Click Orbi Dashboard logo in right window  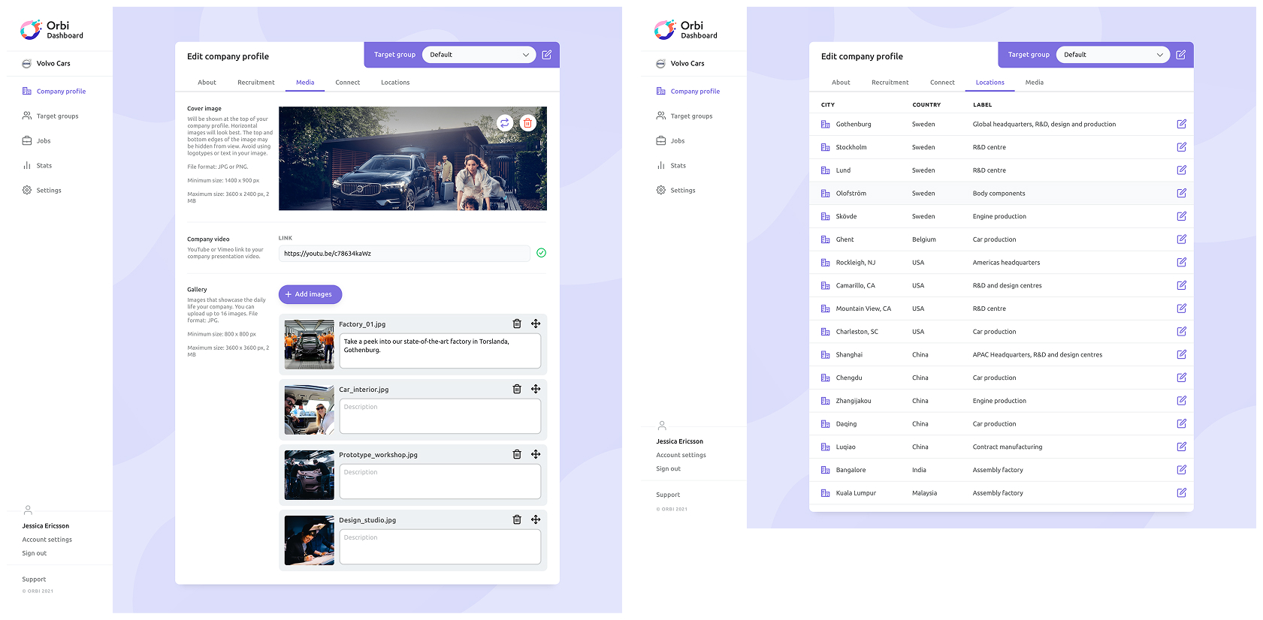click(686, 30)
